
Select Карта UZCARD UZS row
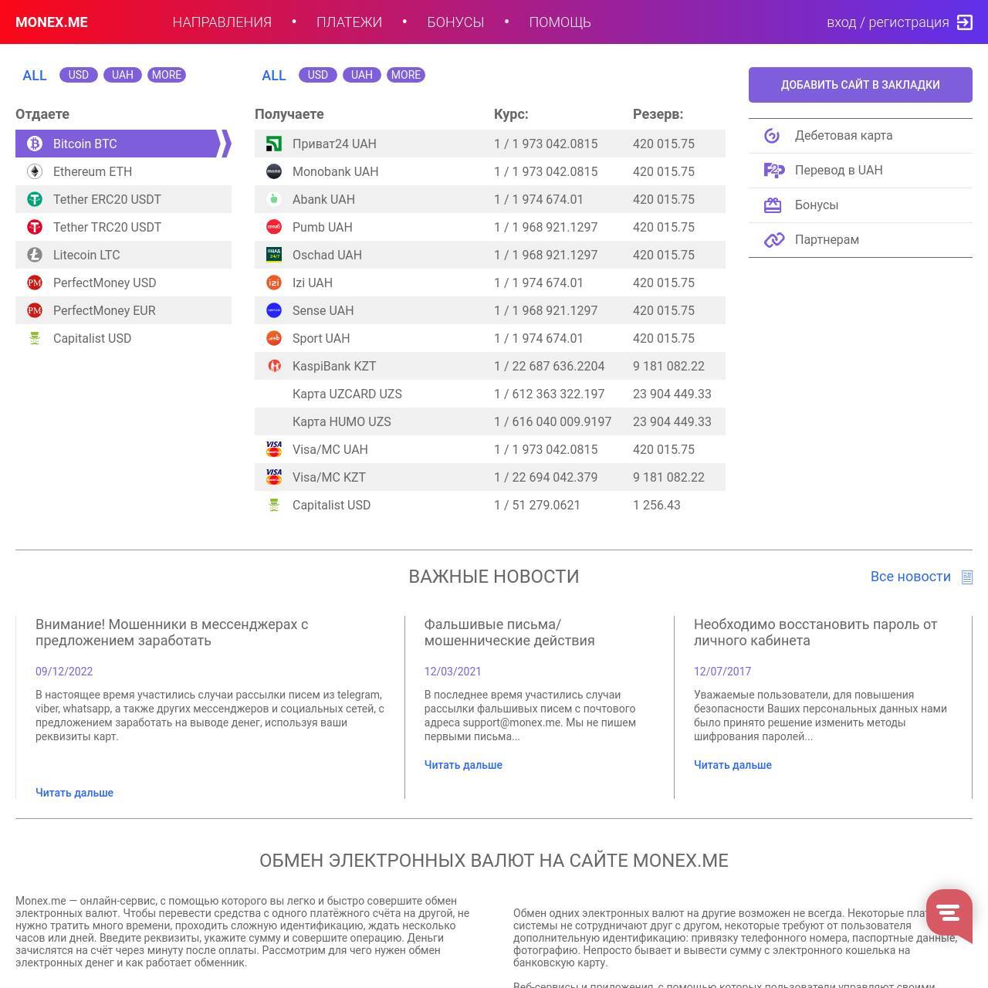click(x=490, y=394)
